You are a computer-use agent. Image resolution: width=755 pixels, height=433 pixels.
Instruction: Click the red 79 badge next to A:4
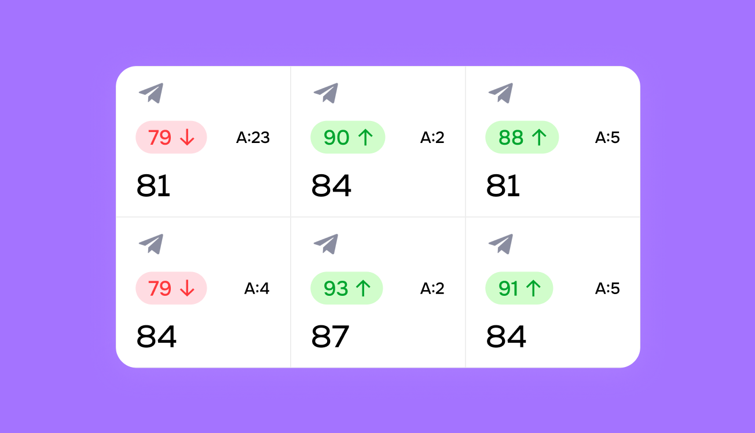(171, 288)
